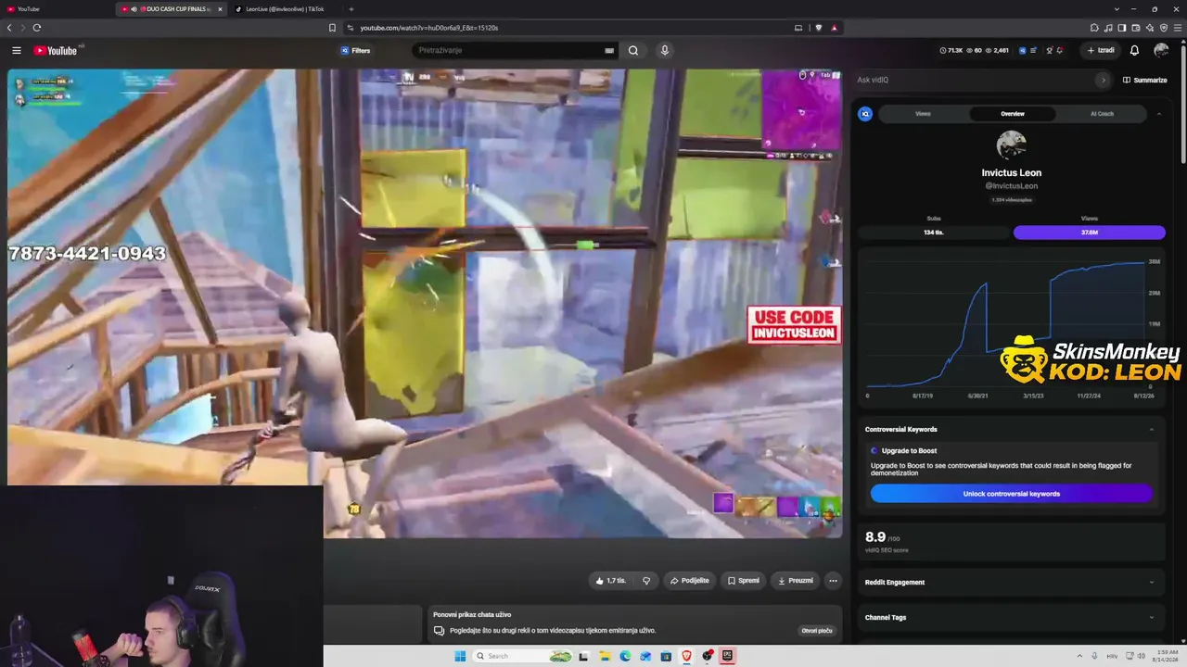Save video with Spremi button

point(744,581)
